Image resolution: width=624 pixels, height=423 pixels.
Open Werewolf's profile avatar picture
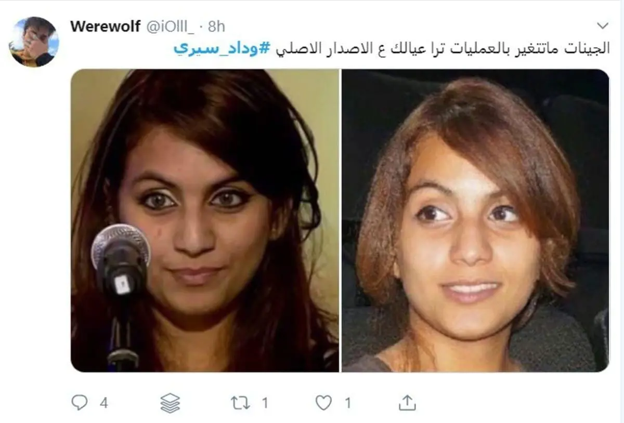[34, 42]
